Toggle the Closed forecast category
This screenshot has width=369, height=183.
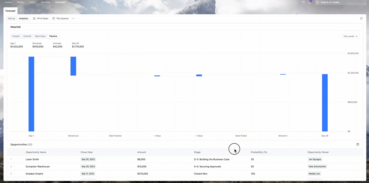16,36
